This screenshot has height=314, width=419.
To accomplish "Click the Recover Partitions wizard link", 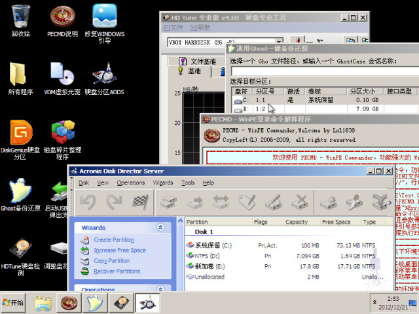I will coord(117,271).
